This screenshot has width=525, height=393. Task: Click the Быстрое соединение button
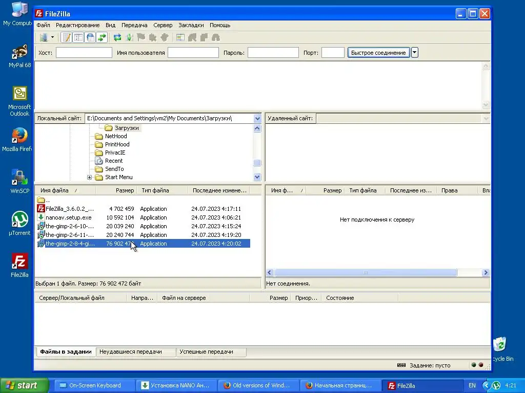378,53
